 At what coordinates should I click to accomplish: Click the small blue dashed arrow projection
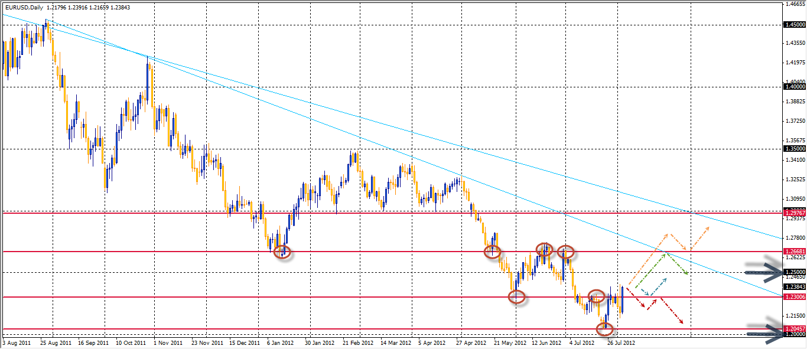[x=654, y=286]
